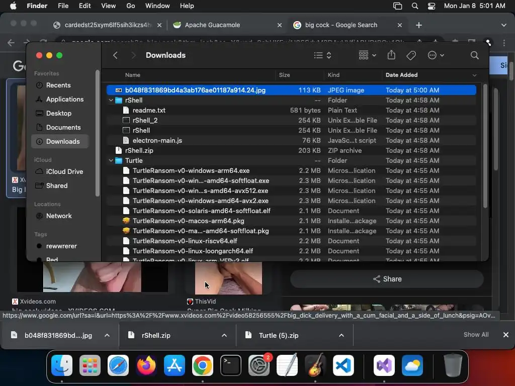
Task: Select the rShell.zip archive row
Action: [x=291, y=151]
